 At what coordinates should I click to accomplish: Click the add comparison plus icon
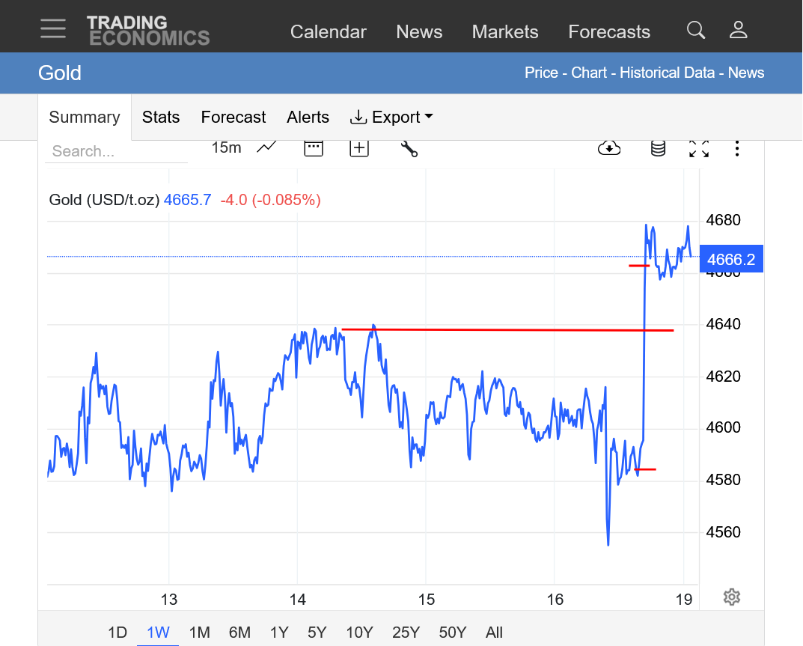[x=359, y=147]
